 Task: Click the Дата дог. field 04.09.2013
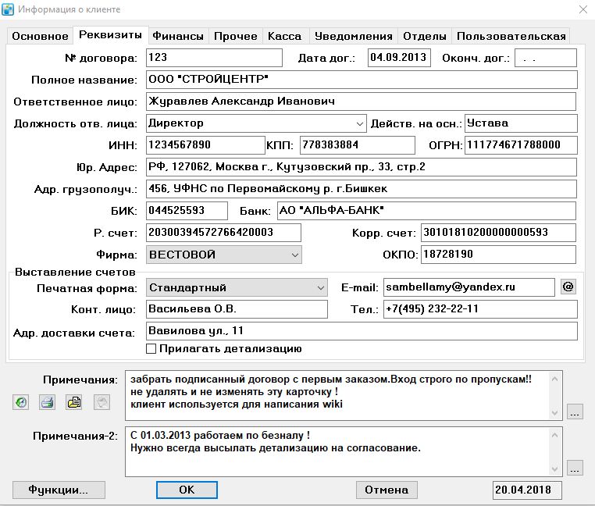(x=399, y=58)
